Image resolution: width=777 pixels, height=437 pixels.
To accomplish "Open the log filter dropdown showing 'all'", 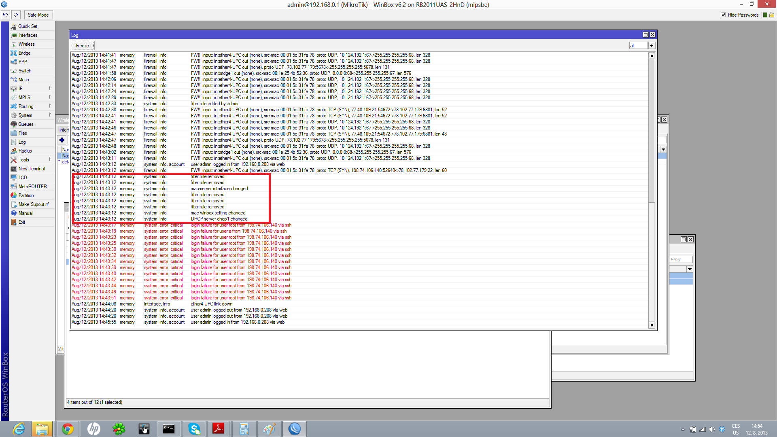I will pos(652,45).
